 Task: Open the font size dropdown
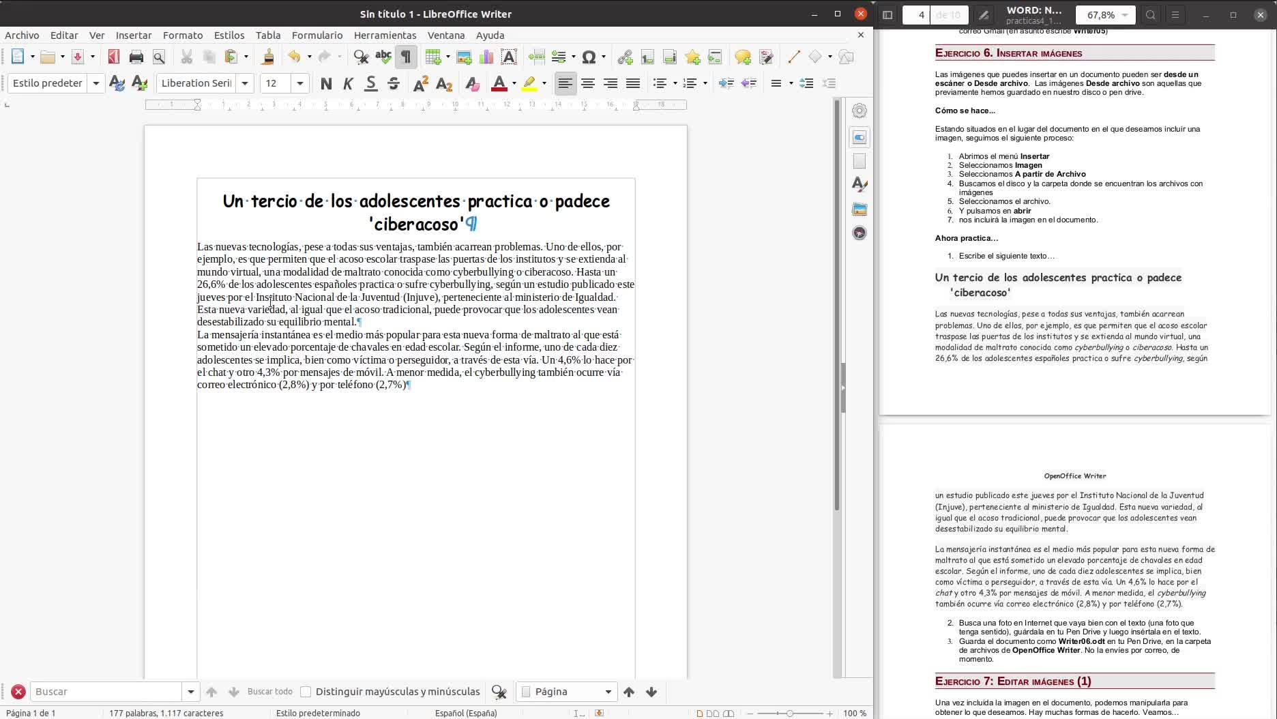tap(299, 83)
